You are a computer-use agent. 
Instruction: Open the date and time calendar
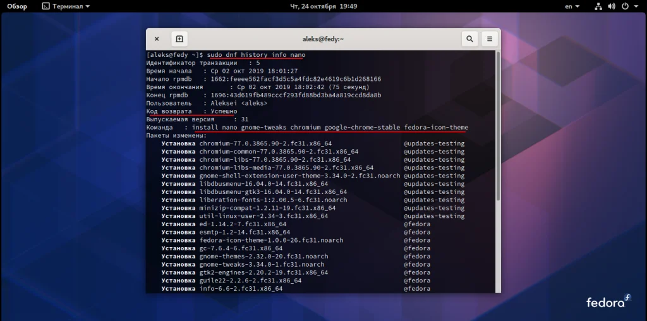[323, 6]
